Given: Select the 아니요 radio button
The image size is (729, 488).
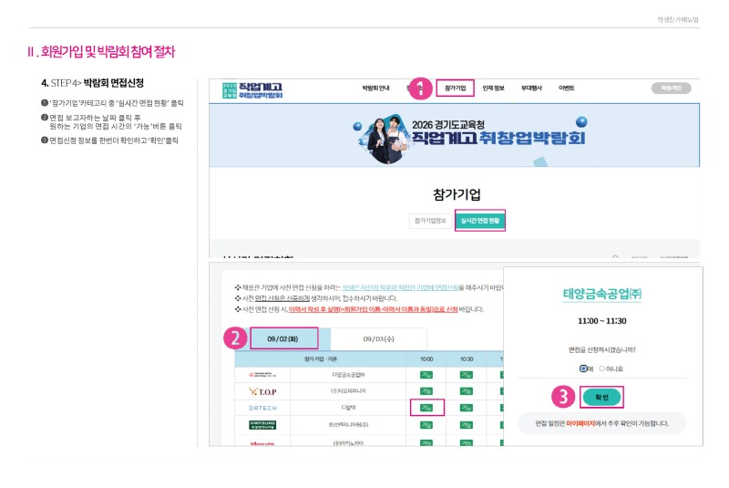Looking at the screenshot, I should point(601,369).
